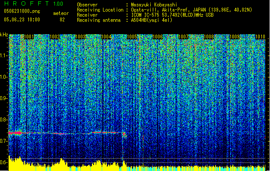The image size is (270, 171).
Task: Select the file name 0506231000.png
Action: point(22,11)
